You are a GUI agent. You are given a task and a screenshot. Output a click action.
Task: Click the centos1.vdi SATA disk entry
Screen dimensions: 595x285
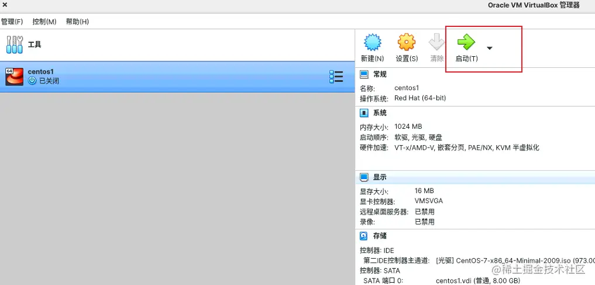point(478,281)
